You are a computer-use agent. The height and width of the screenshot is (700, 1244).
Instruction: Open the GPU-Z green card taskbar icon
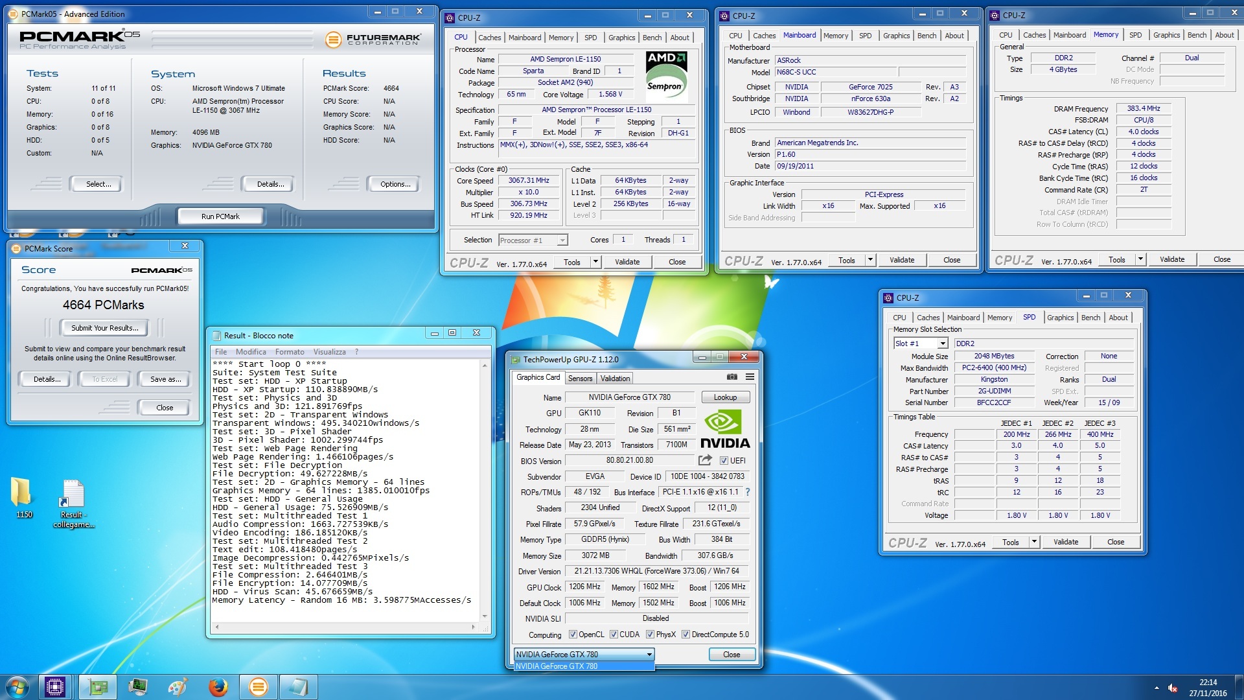(98, 686)
